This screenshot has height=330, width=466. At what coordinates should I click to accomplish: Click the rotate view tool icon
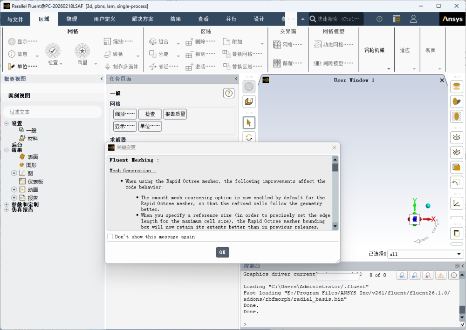coord(249,137)
